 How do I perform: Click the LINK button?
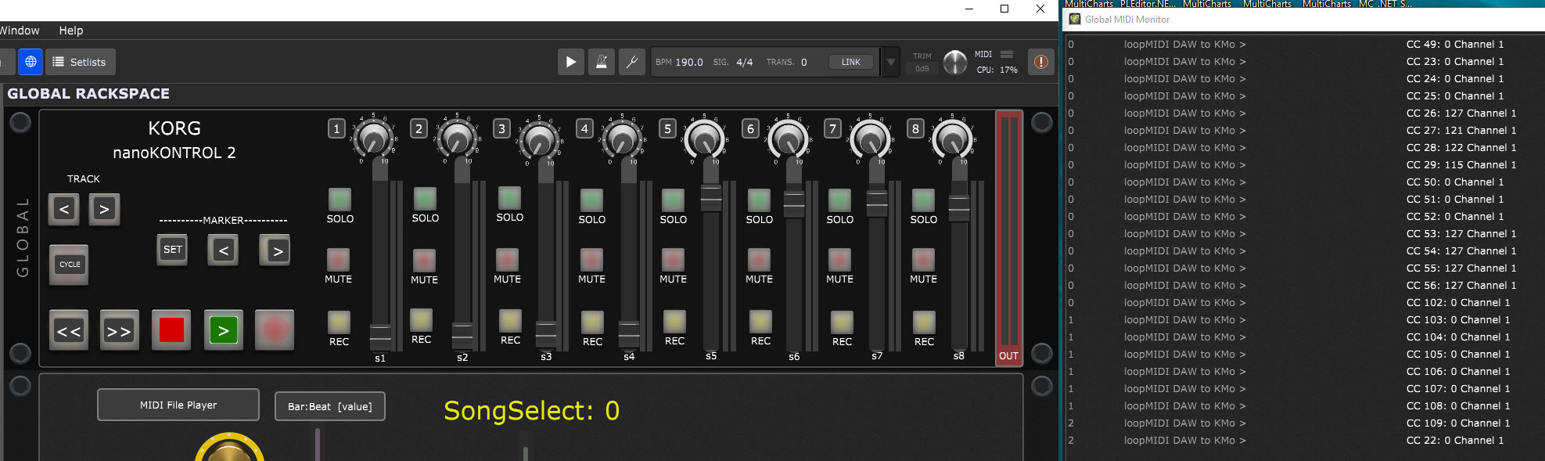851,62
